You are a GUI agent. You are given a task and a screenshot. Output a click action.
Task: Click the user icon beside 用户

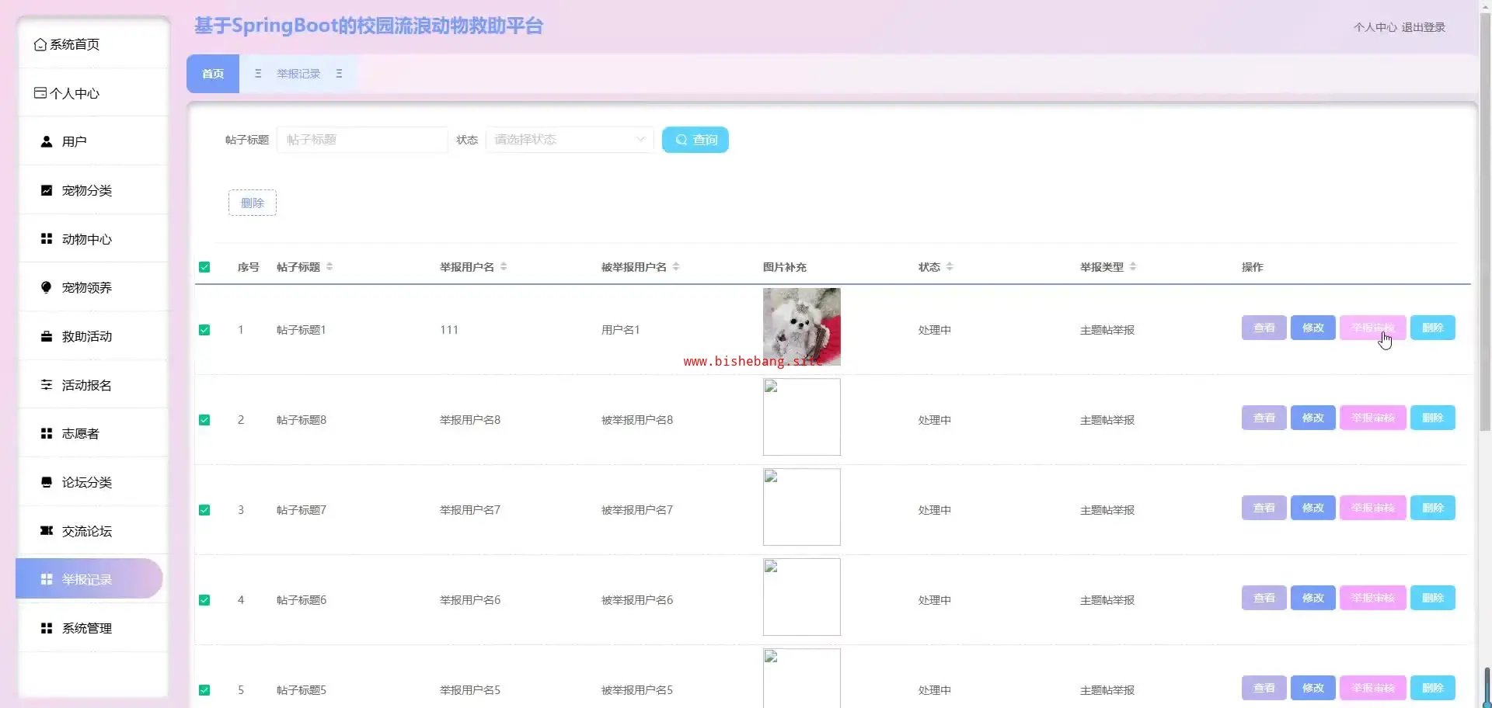47,142
